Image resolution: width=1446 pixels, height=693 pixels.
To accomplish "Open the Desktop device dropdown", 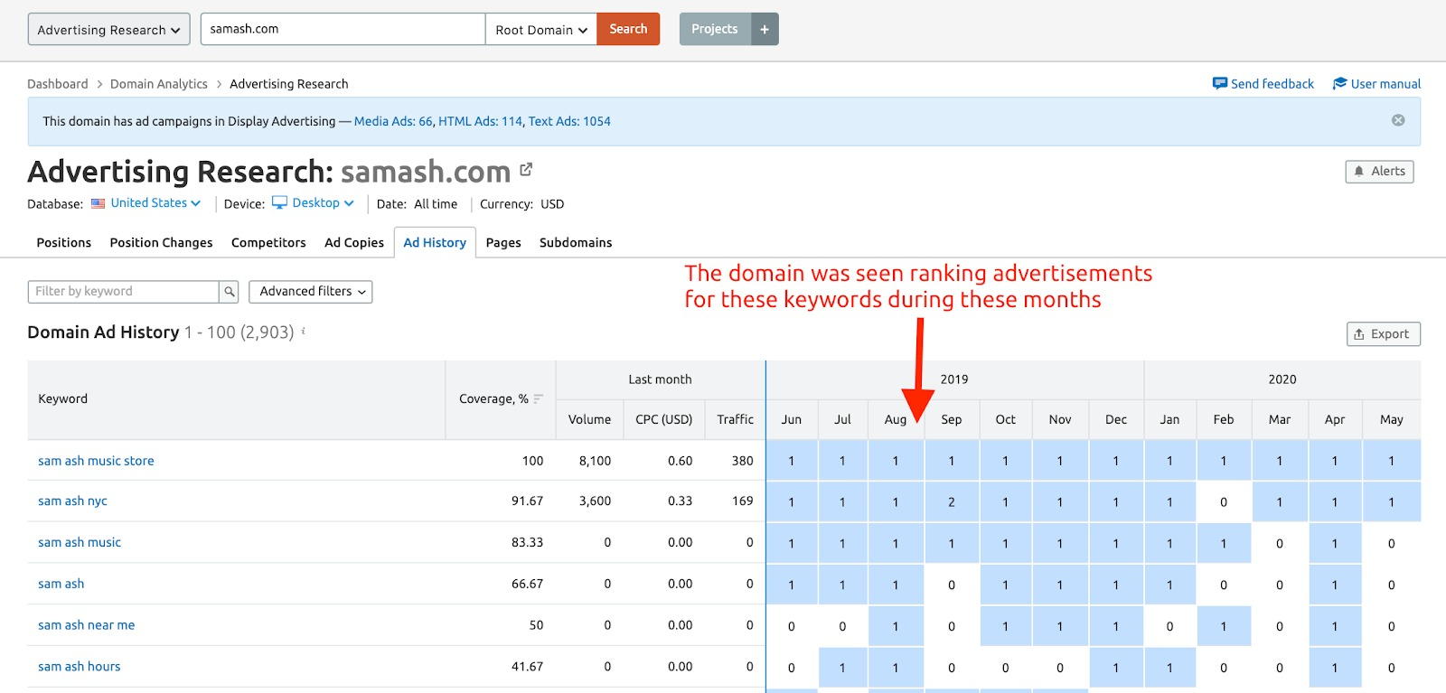I will point(314,203).
